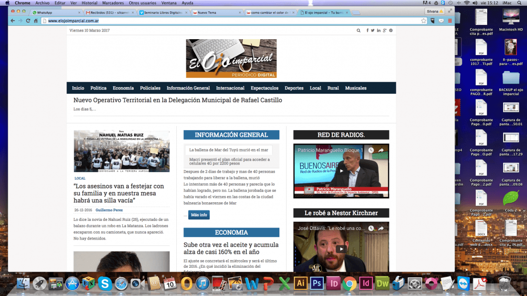The width and height of the screenshot is (527, 296).
Task: Open the App Store from the Dock
Action: pos(72,284)
